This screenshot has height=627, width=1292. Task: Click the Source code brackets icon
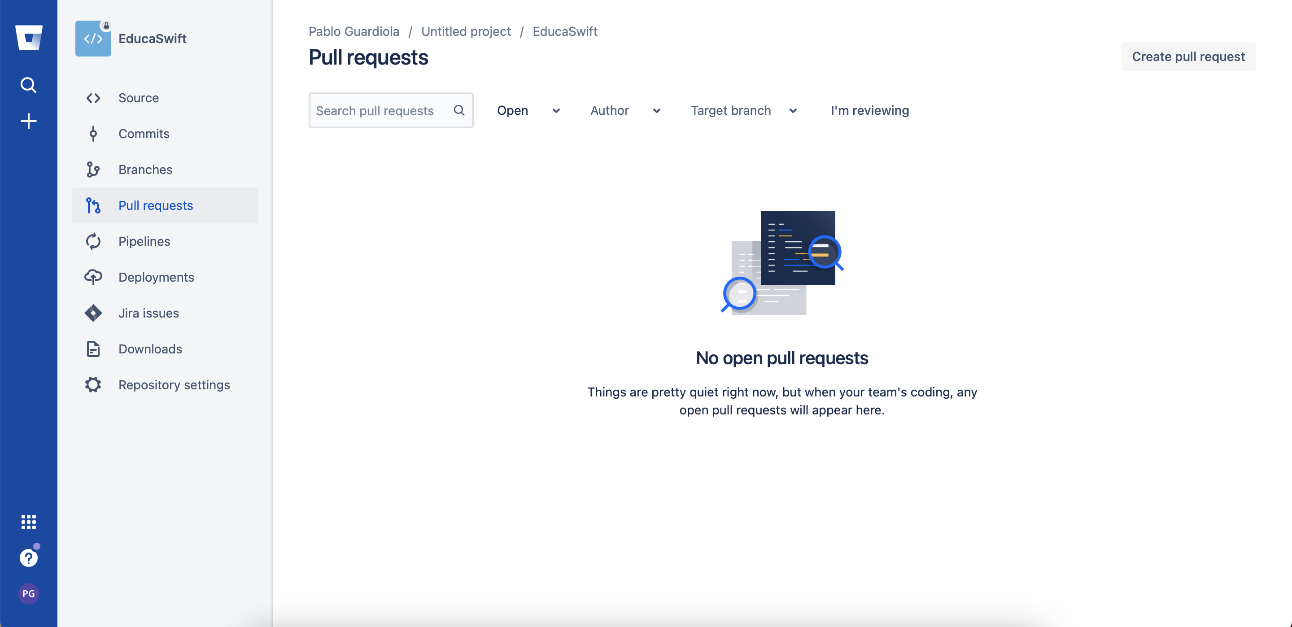[93, 98]
